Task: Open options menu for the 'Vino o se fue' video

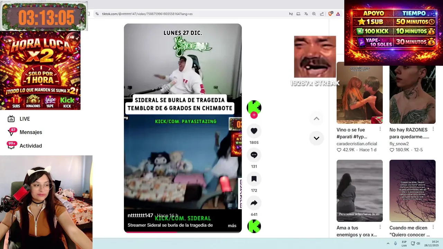Action: [x=380, y=129]
